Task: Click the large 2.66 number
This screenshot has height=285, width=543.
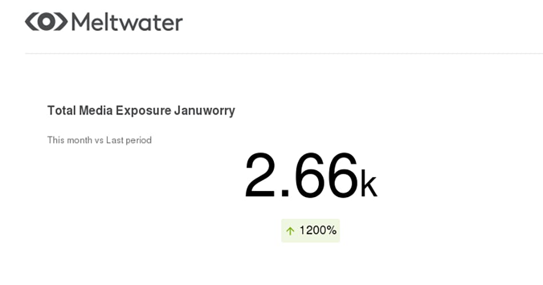Action: (301, 175)
